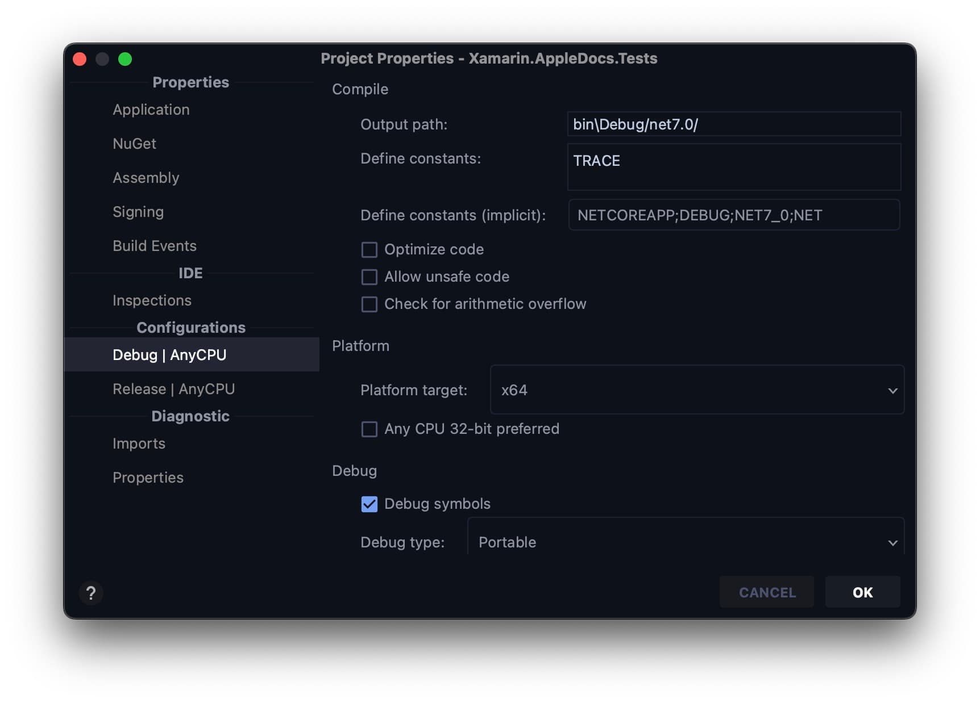This screenshot has height=703, width=980.
Task: Click the IDE group header
Action: (x=190, y=273)
